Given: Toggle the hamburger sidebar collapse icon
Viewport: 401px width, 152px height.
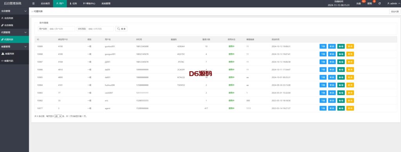Looking at the screenshot, I should coord(34,4).
